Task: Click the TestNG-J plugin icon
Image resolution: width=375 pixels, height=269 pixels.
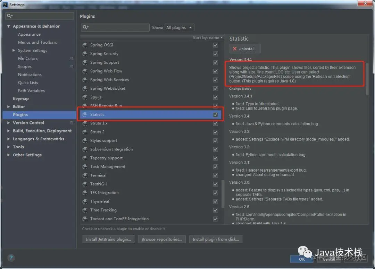Action: [x=85, y=184]
